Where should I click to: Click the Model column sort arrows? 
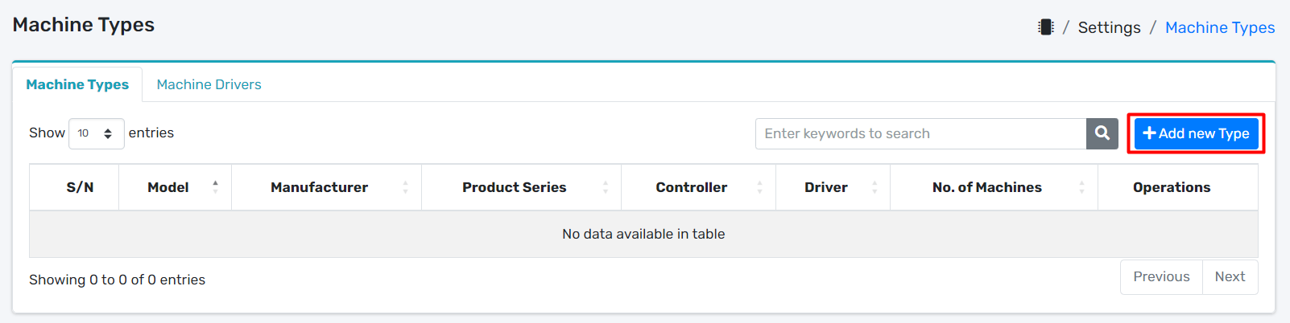(215, 187)
